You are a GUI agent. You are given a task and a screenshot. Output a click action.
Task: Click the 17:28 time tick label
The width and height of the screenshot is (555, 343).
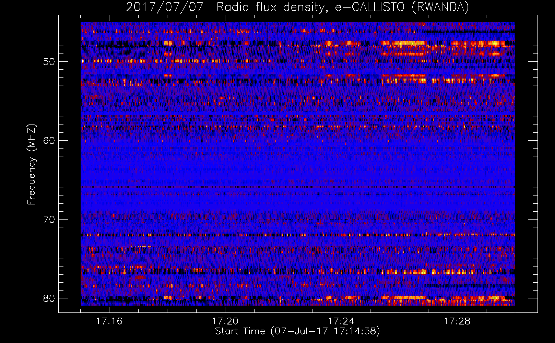(457, 321)
